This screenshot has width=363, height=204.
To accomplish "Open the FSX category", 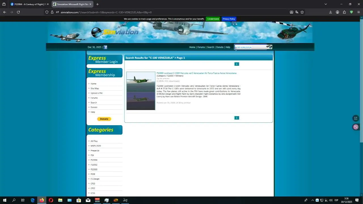I will tap(92, 155).
